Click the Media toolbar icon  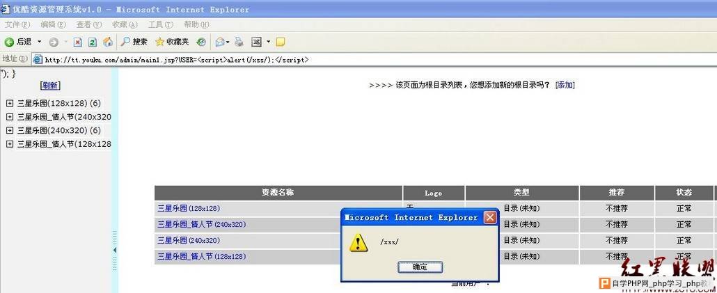click(201, 42)
